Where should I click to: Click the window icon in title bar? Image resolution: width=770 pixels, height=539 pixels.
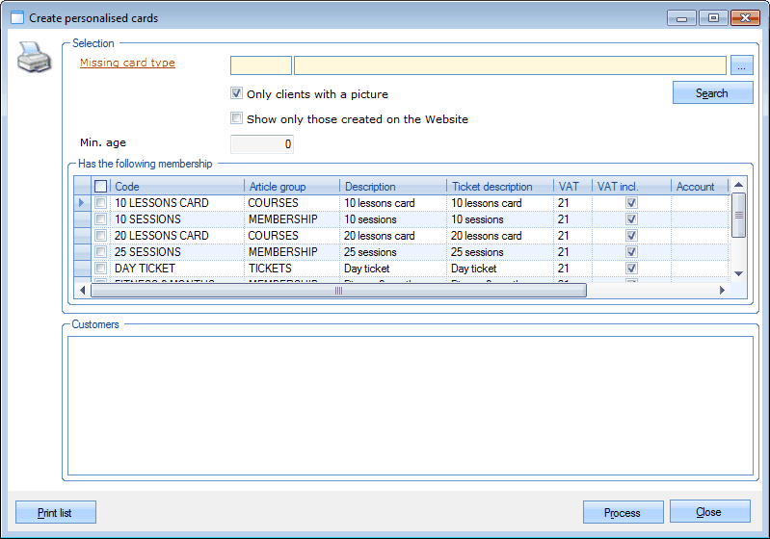tap(16, 18)
